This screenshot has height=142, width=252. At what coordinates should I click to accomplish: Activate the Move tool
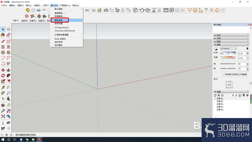coord(3,70)
